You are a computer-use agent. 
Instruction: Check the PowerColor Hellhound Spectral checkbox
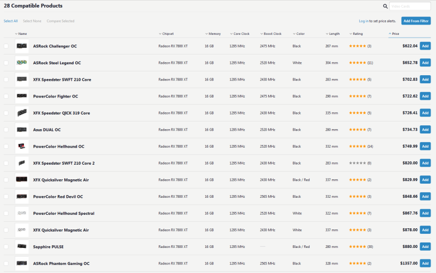coord(6,213)
